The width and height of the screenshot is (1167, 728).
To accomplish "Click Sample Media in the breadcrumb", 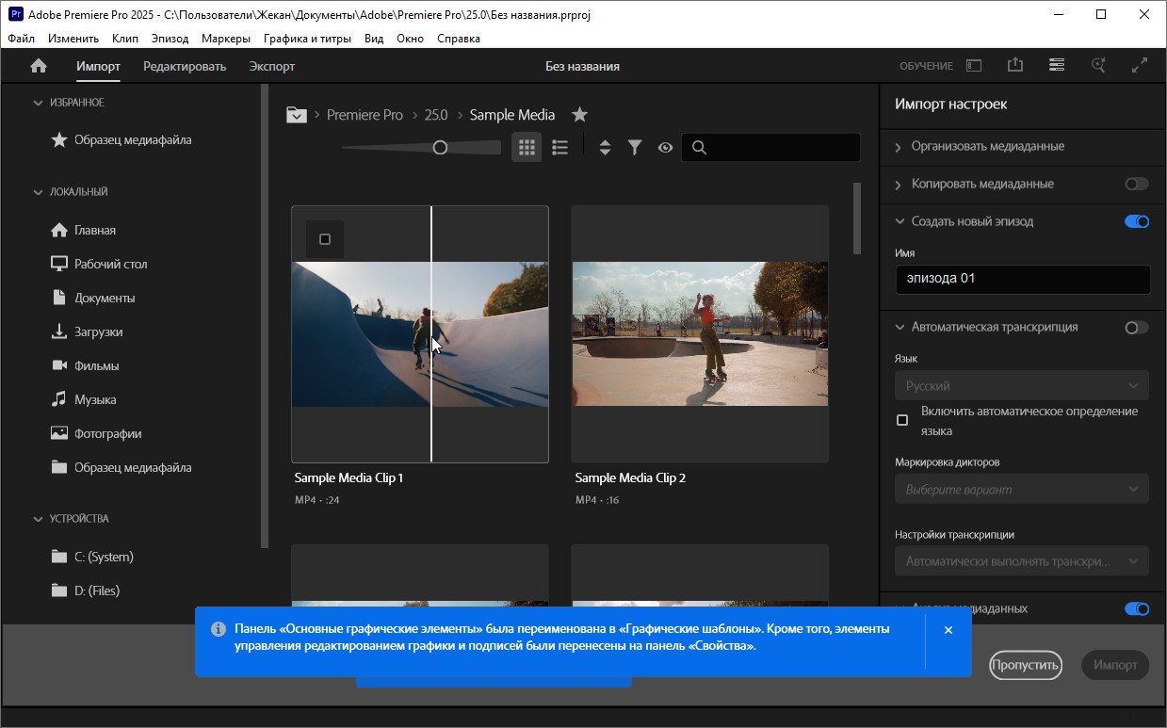I will pos(512,115).
